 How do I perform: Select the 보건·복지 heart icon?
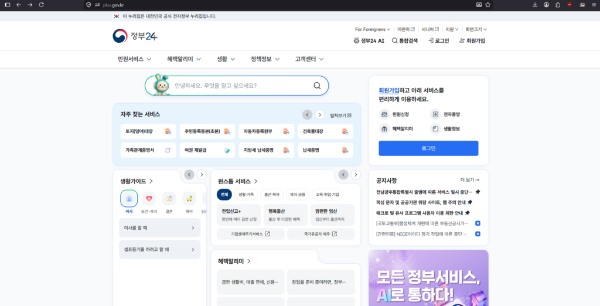pos(149,198)
